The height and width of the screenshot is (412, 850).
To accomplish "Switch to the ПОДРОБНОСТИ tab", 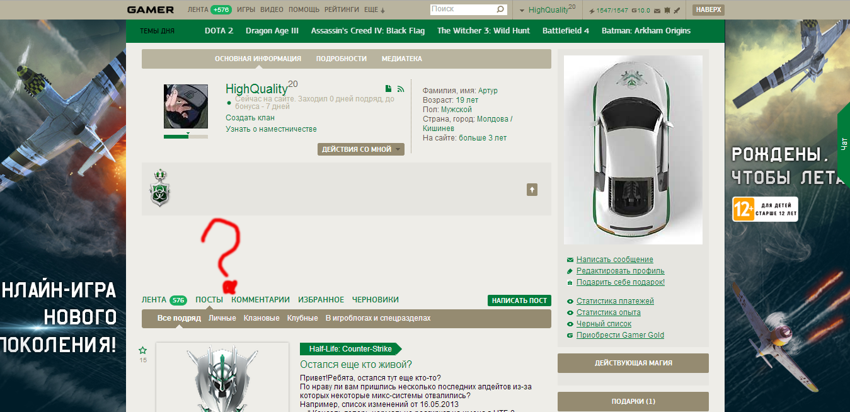I will coord(342,59).
